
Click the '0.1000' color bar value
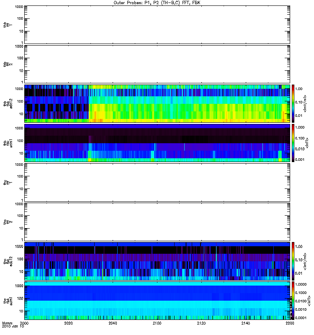pyautogui.click(x=301, y=293)
